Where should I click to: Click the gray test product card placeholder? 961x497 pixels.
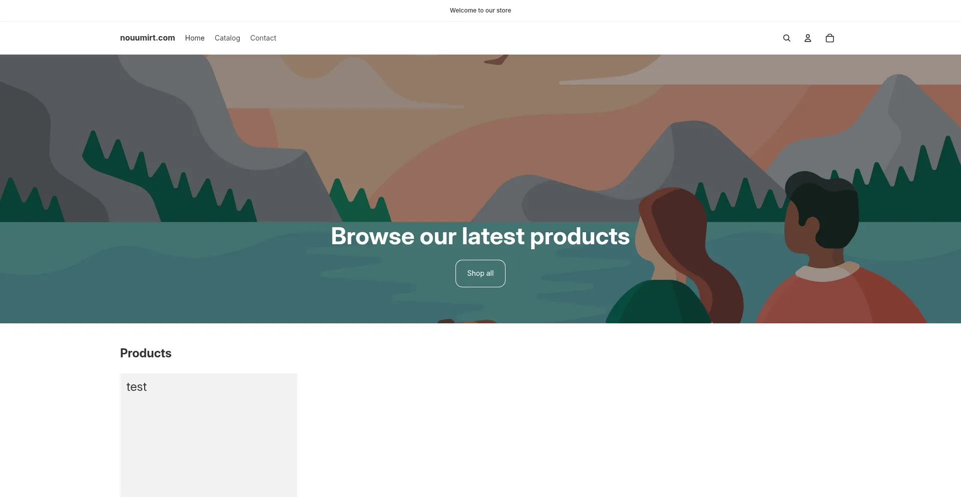coord(209,440)
